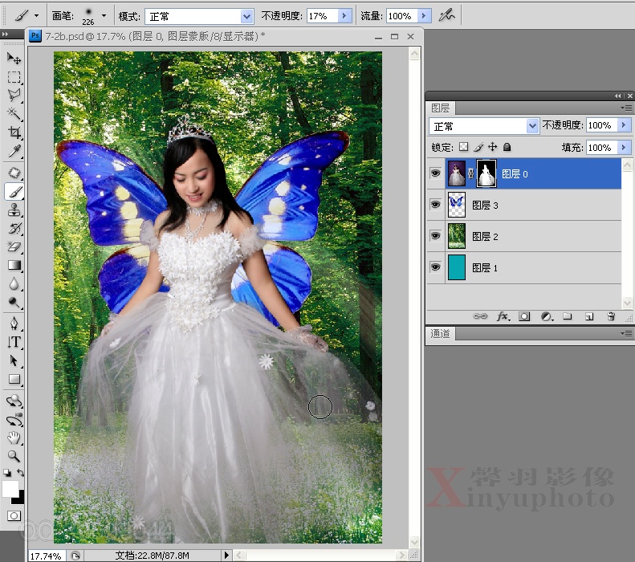Select the Type tool
Image resolution: width=635 pixels, height=562 pixels.
(14, 342)
